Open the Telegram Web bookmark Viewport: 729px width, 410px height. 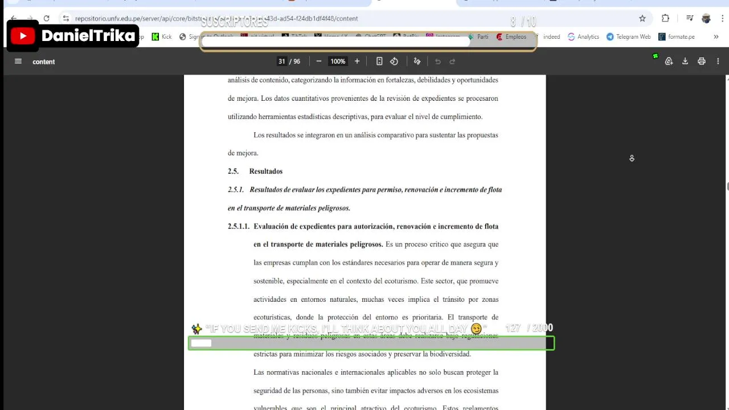click(x=628, y=36)
